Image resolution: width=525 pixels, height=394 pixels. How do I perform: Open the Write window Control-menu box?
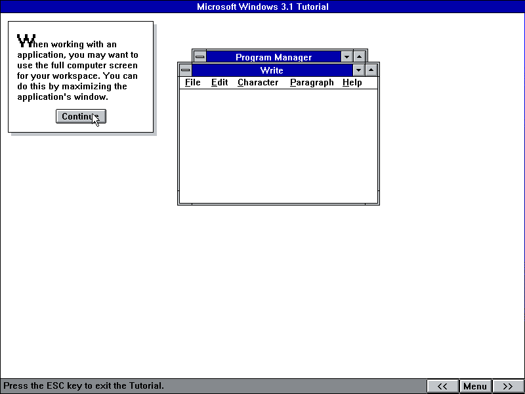click(x=186, y=70)
